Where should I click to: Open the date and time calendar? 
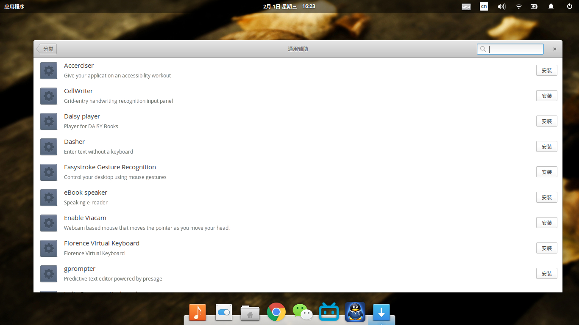click(289, 6)
